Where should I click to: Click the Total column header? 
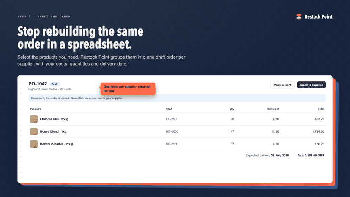tap(321, 109)
